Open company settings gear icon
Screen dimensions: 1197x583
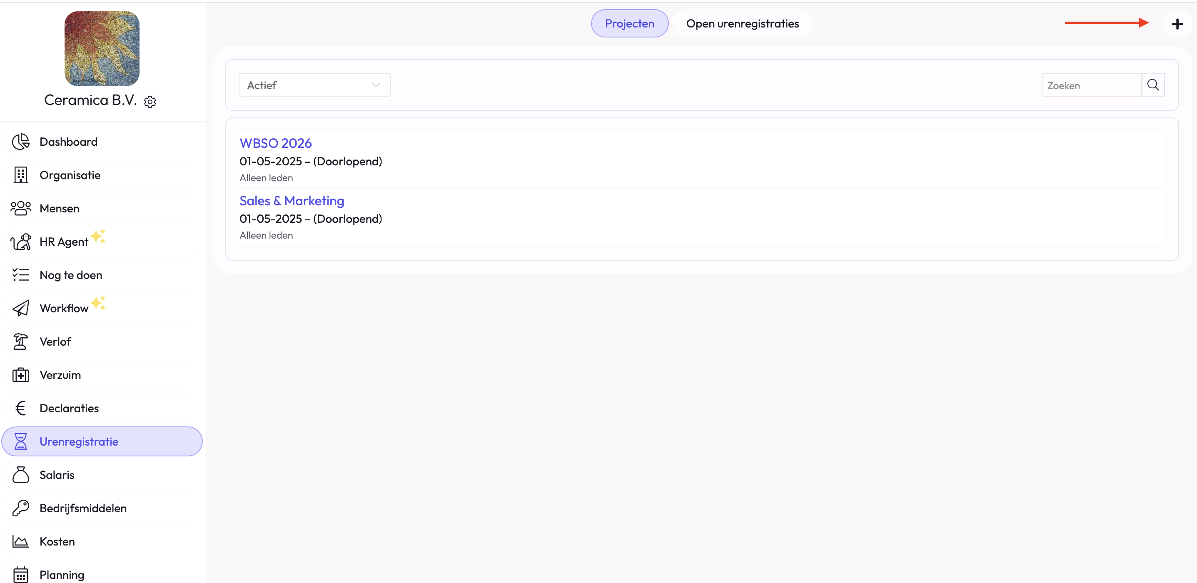click(x=150, y=102)
